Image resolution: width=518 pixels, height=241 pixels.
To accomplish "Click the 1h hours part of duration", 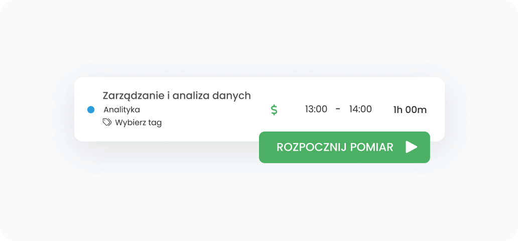I will pos(398,109).
